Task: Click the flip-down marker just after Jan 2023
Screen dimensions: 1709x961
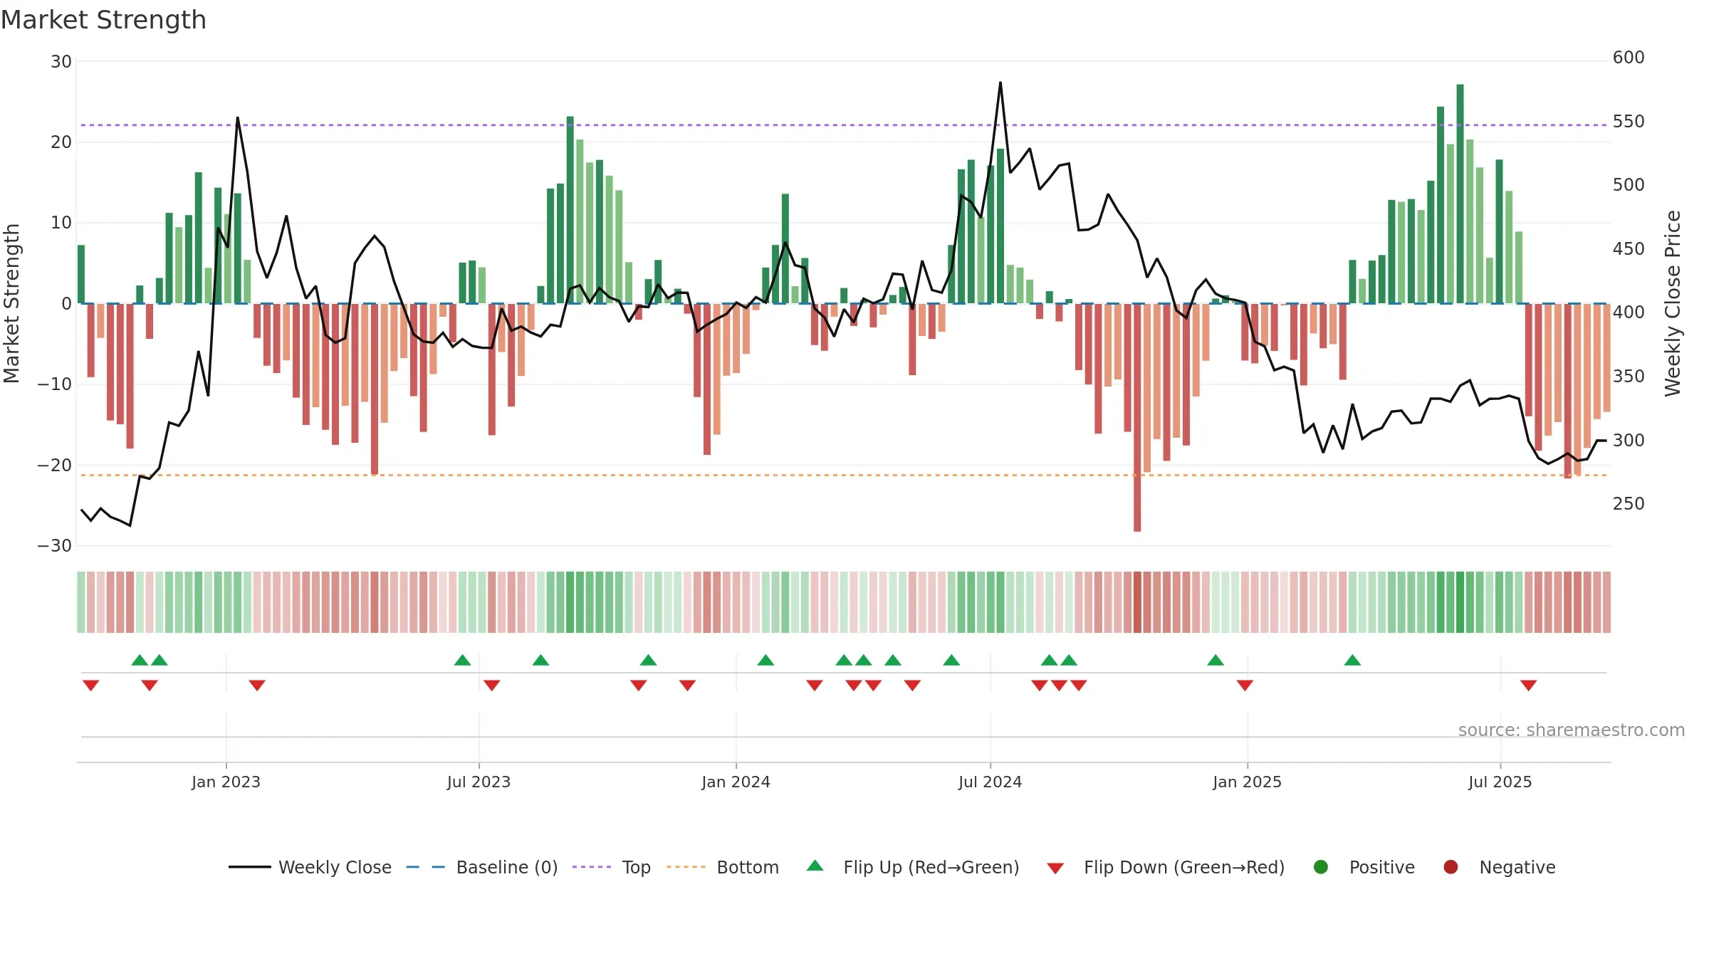Action: pos(257,686)
